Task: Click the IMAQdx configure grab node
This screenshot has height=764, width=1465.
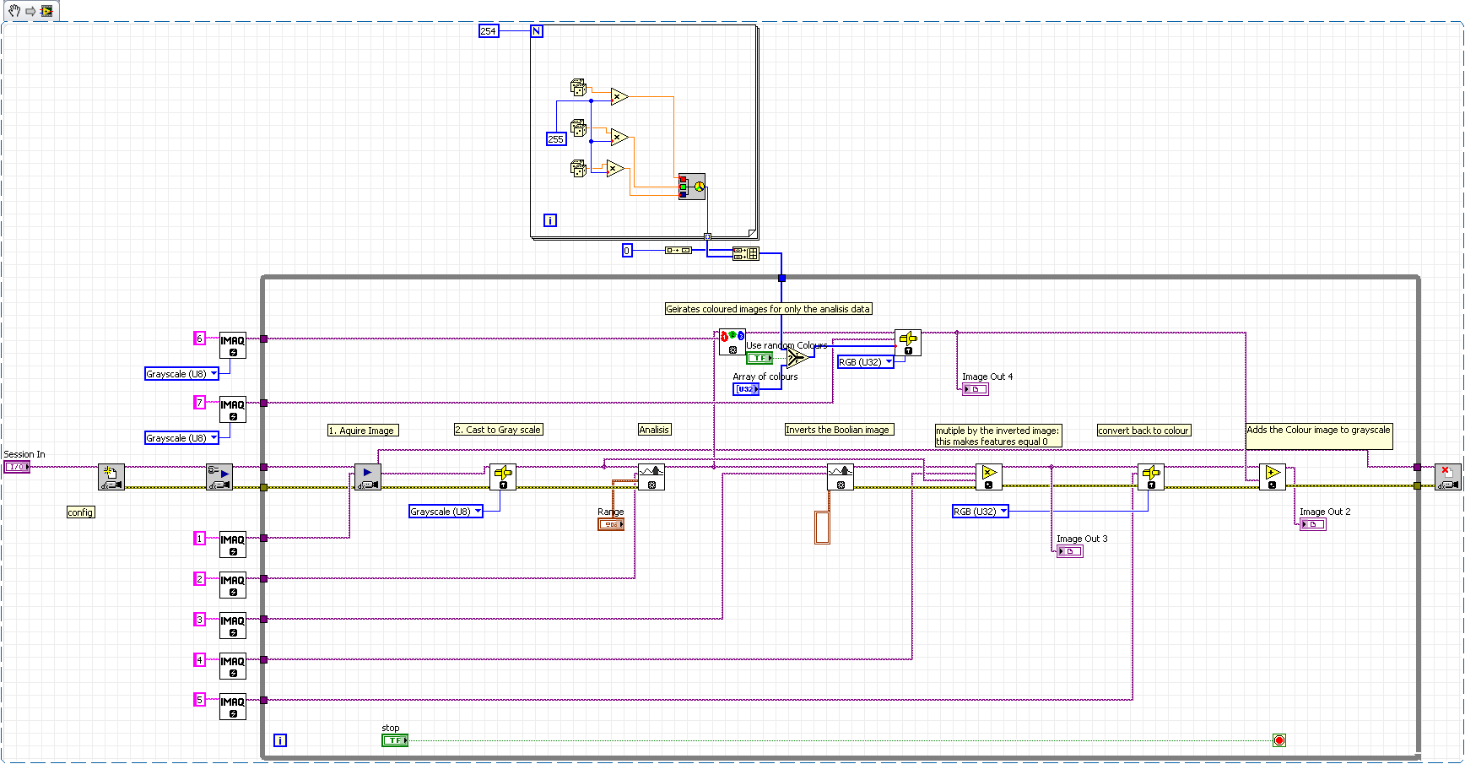Action: click(219, 477)
